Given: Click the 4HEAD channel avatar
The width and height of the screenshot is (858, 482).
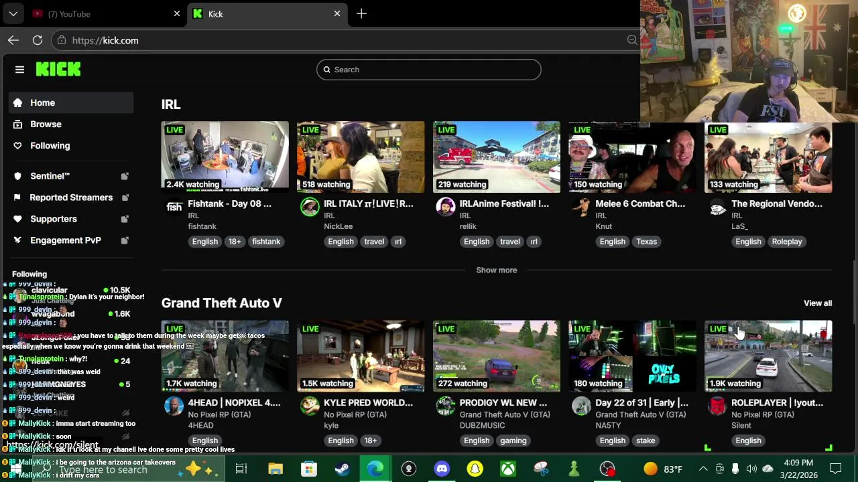Looking at the screenshot, I should [x=174, y=406].
